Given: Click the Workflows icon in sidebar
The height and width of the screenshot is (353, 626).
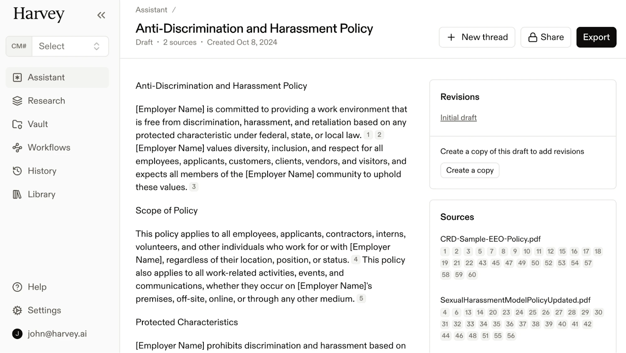Looking at the screenshot, I should (17, 147).
